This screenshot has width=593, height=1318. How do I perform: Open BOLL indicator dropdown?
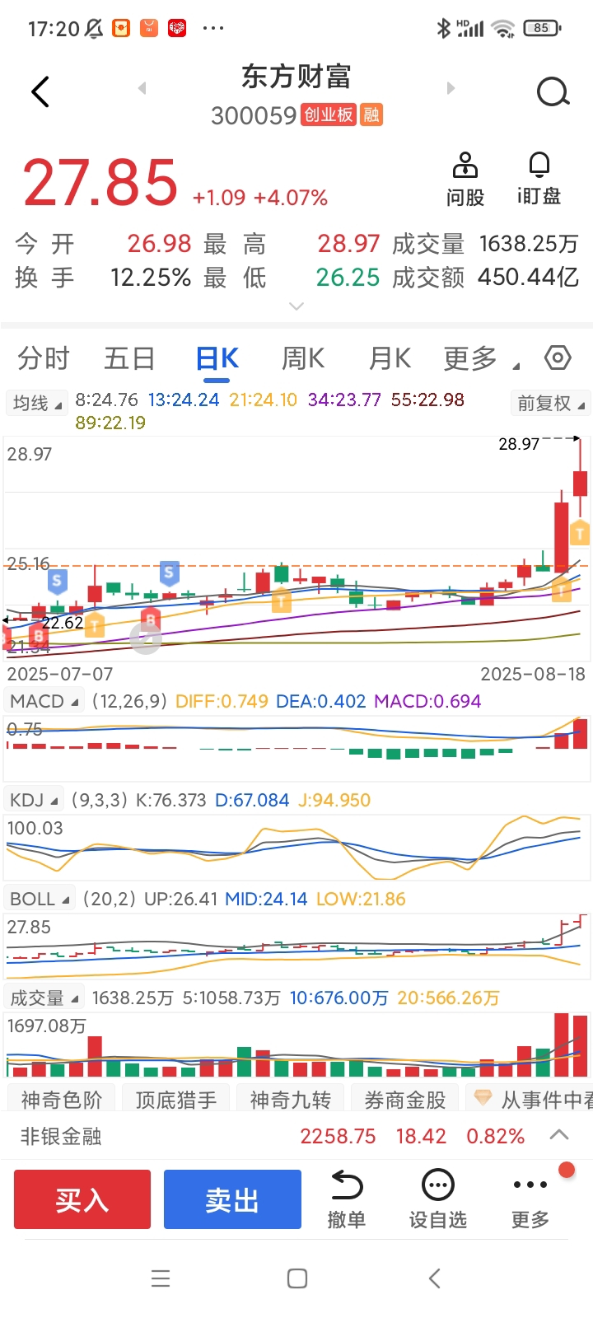pyautogui.click(x=39, y=899)
